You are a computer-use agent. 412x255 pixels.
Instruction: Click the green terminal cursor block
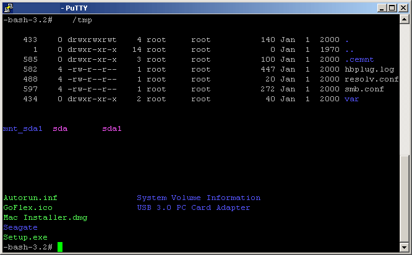pyautogui.click(x=60, y=247)
